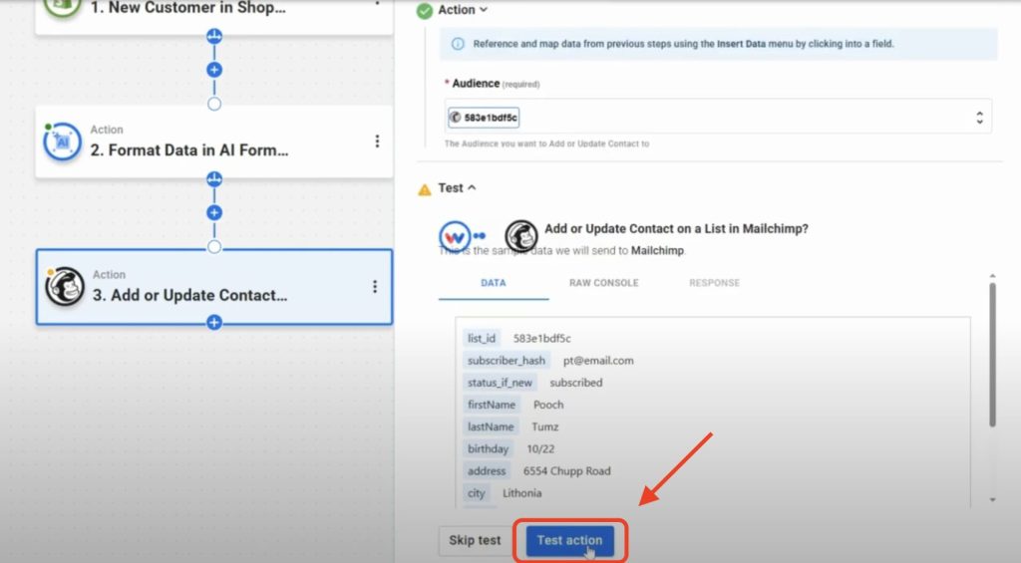Click the 6554 Chupp Road value
Image resolution: width=1021 pixels, height=563 pixels.
[x=566, y=470]
